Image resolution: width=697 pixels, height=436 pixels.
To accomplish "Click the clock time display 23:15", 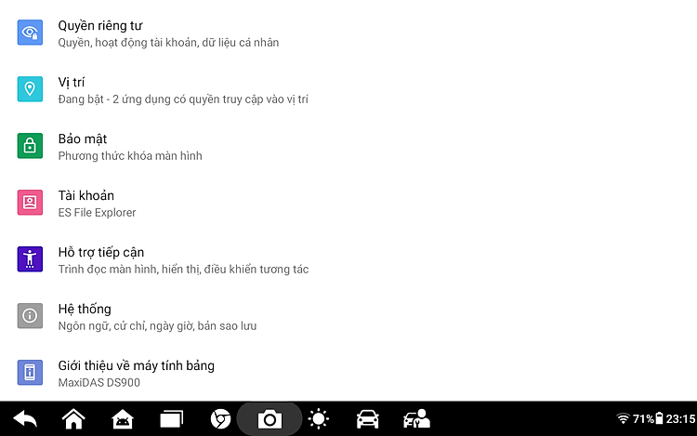I will pos(680,418).
